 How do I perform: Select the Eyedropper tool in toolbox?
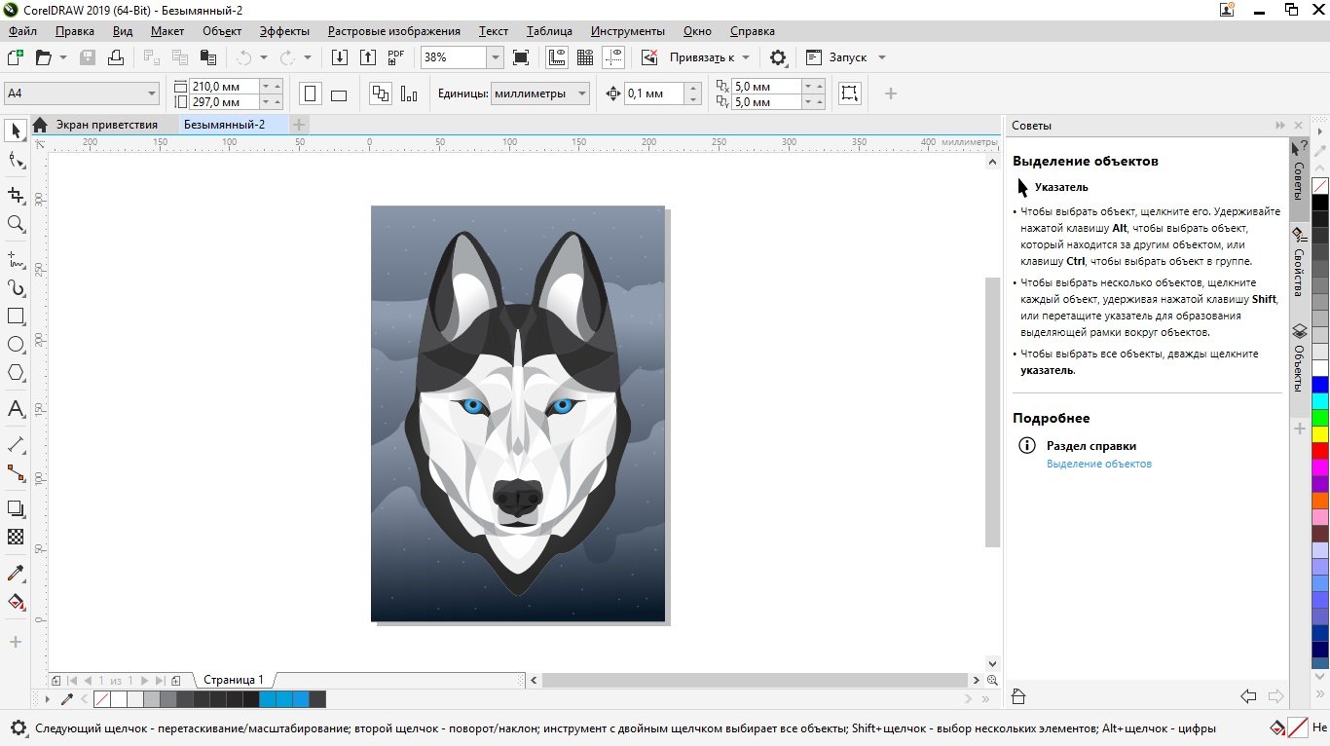point(16,573)
